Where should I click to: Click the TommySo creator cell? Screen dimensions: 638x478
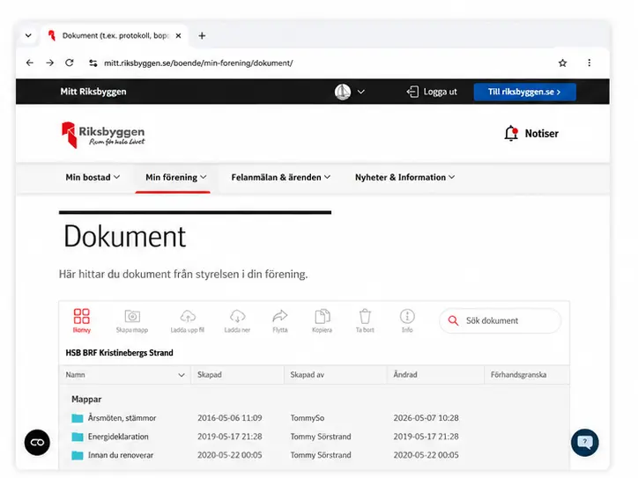308,418
